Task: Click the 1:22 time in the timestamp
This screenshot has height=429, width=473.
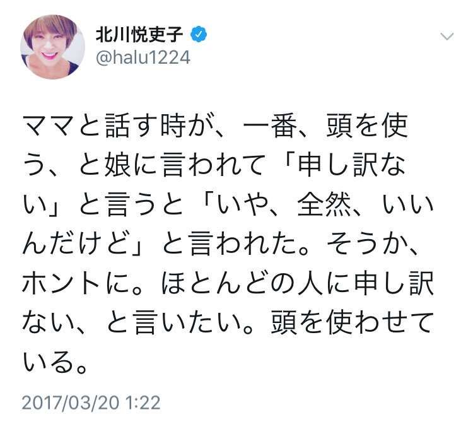Action: click(143, 403)
